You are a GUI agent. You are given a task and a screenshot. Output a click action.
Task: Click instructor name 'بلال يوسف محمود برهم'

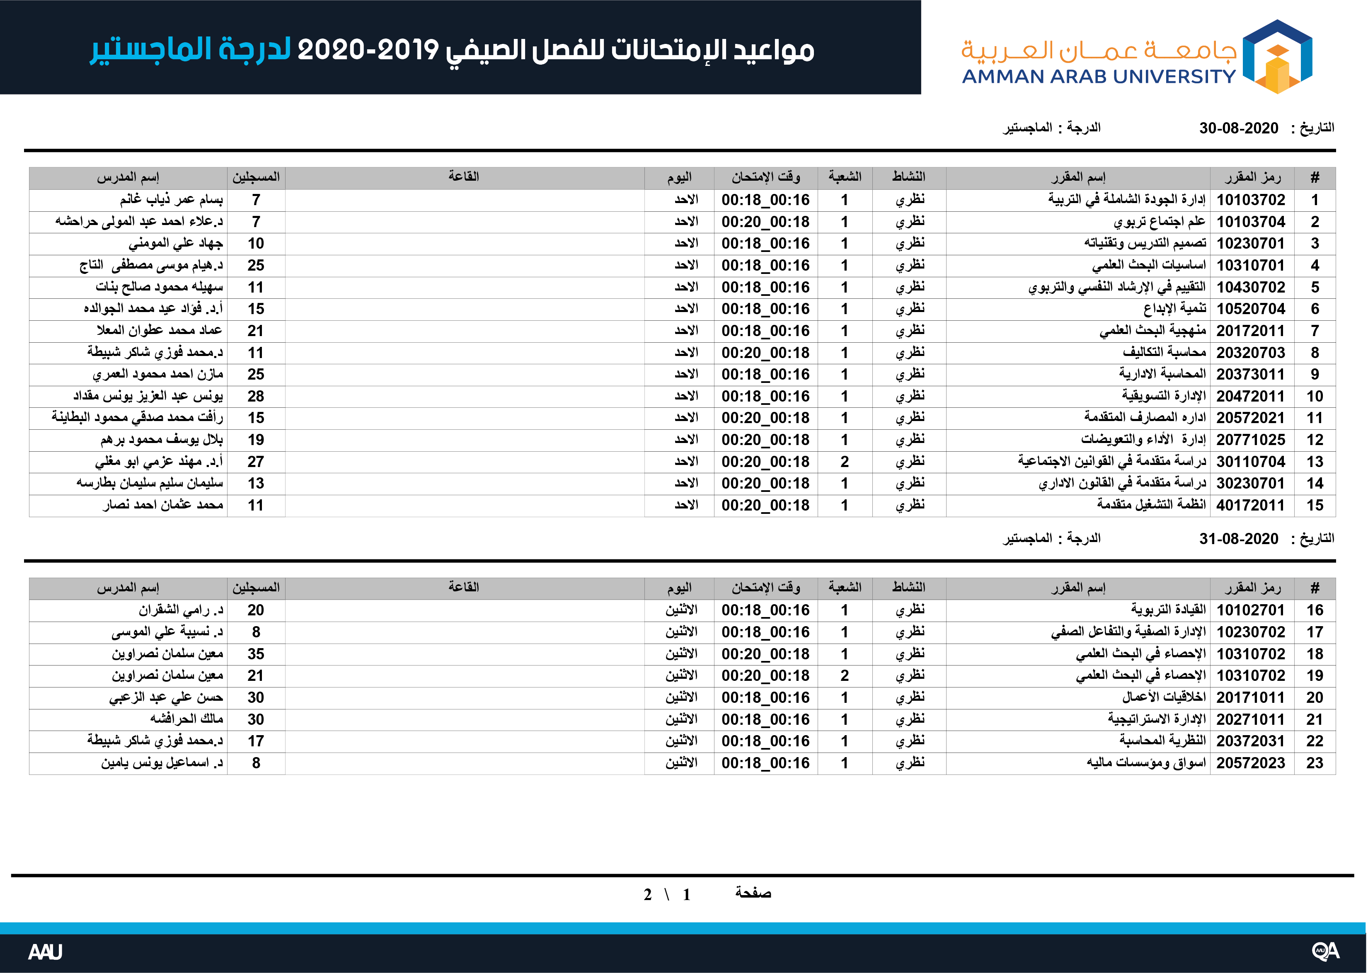[x=162, y=440]
